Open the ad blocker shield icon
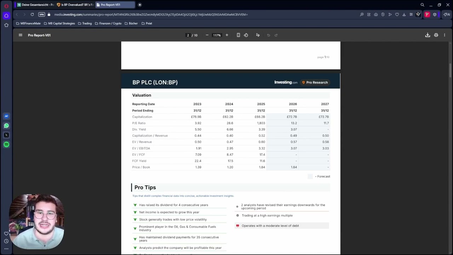 click(383, 15)
